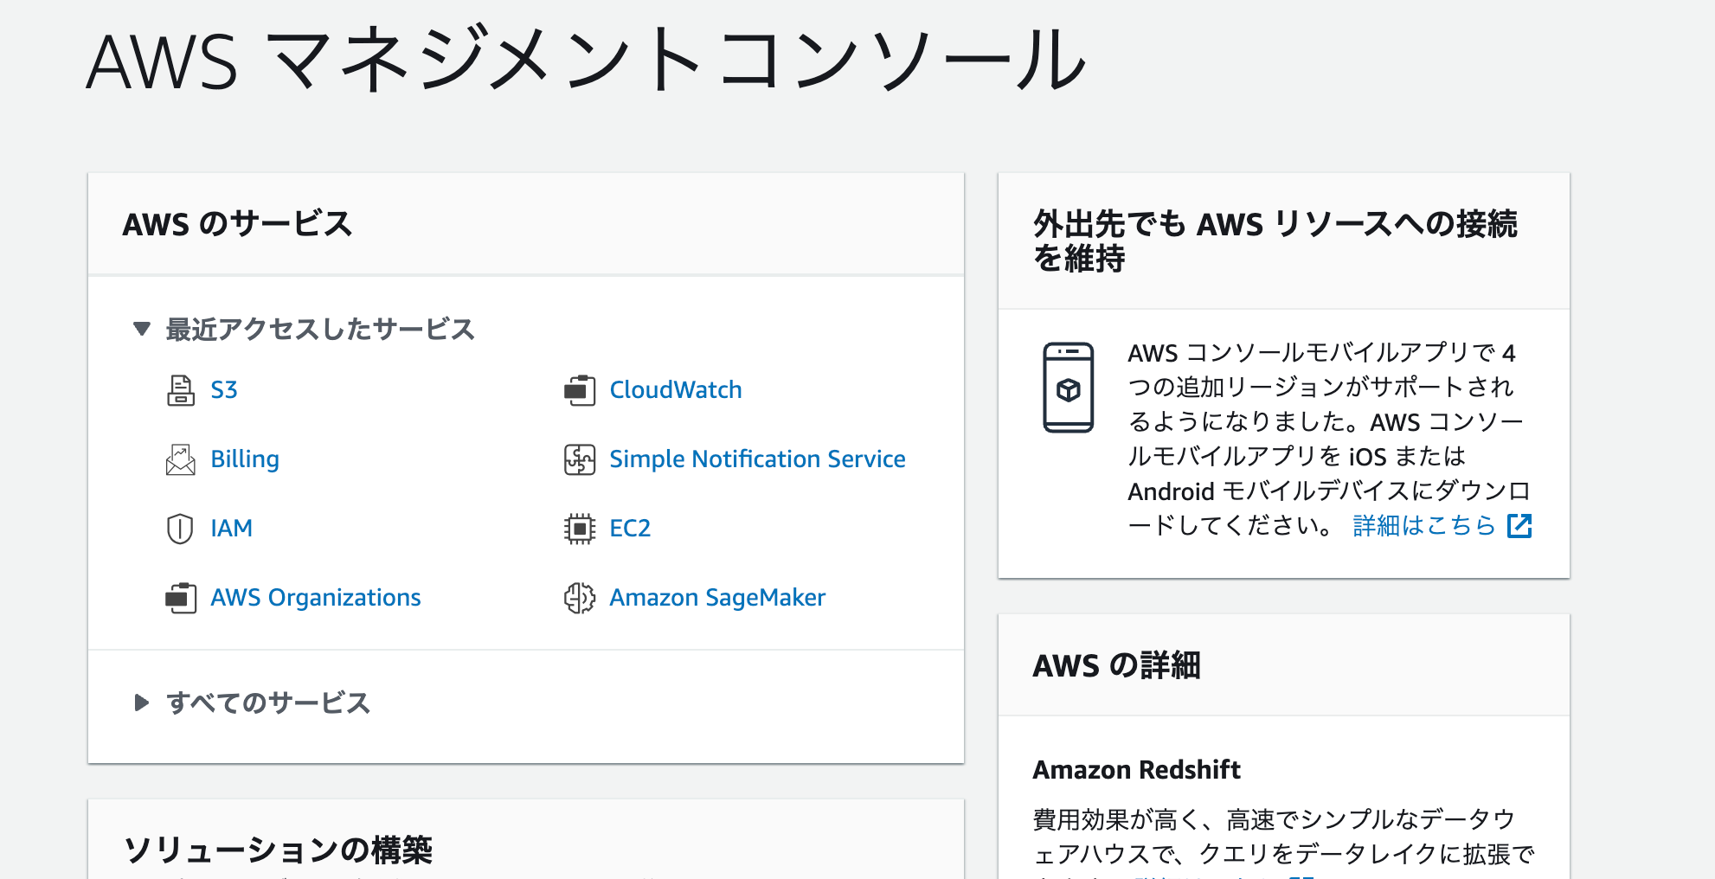Follow the 詳細はこちら link
The image size is (1715, 879).
(1424, 525)
